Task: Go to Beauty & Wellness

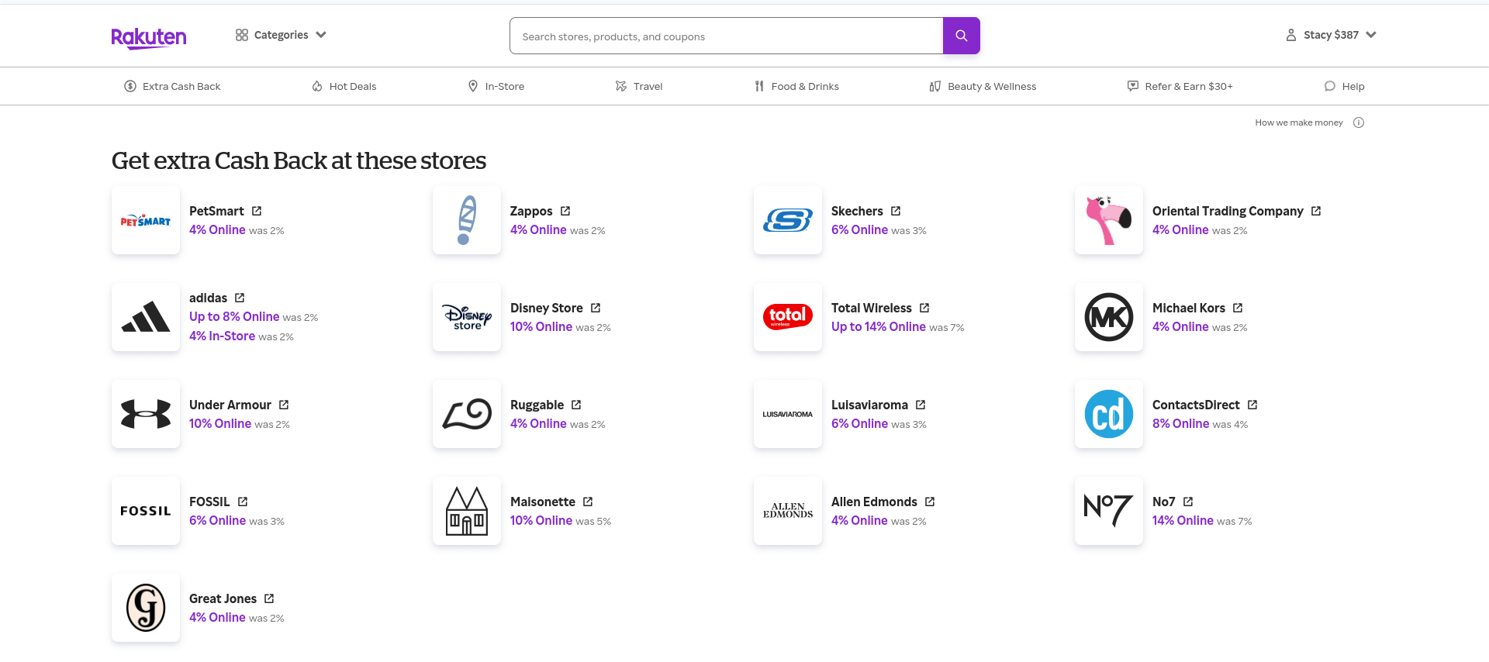Action: click(983, 86)
